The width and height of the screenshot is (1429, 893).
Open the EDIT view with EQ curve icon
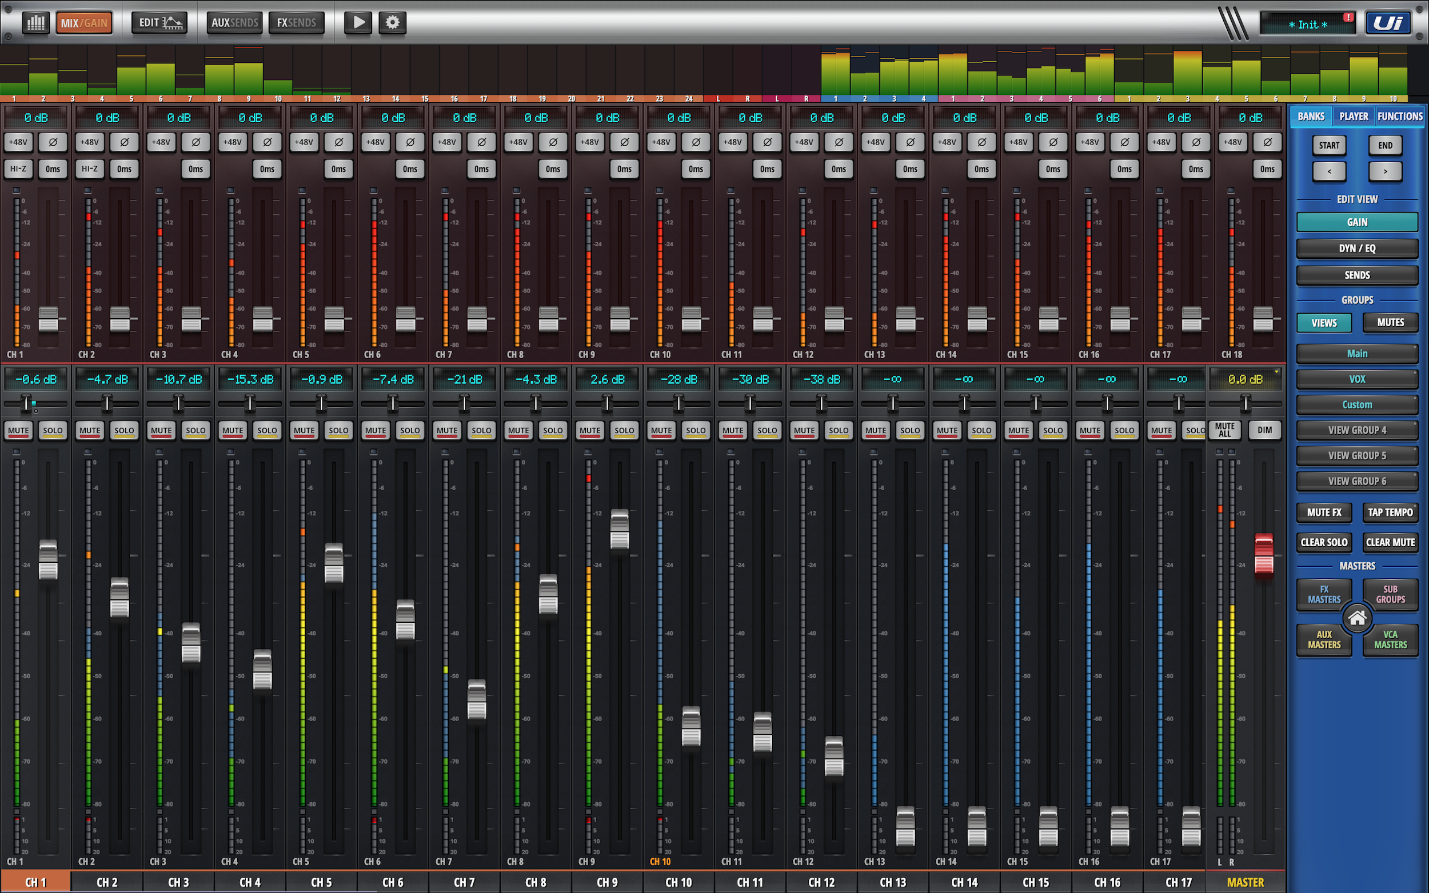click(159, 22)
